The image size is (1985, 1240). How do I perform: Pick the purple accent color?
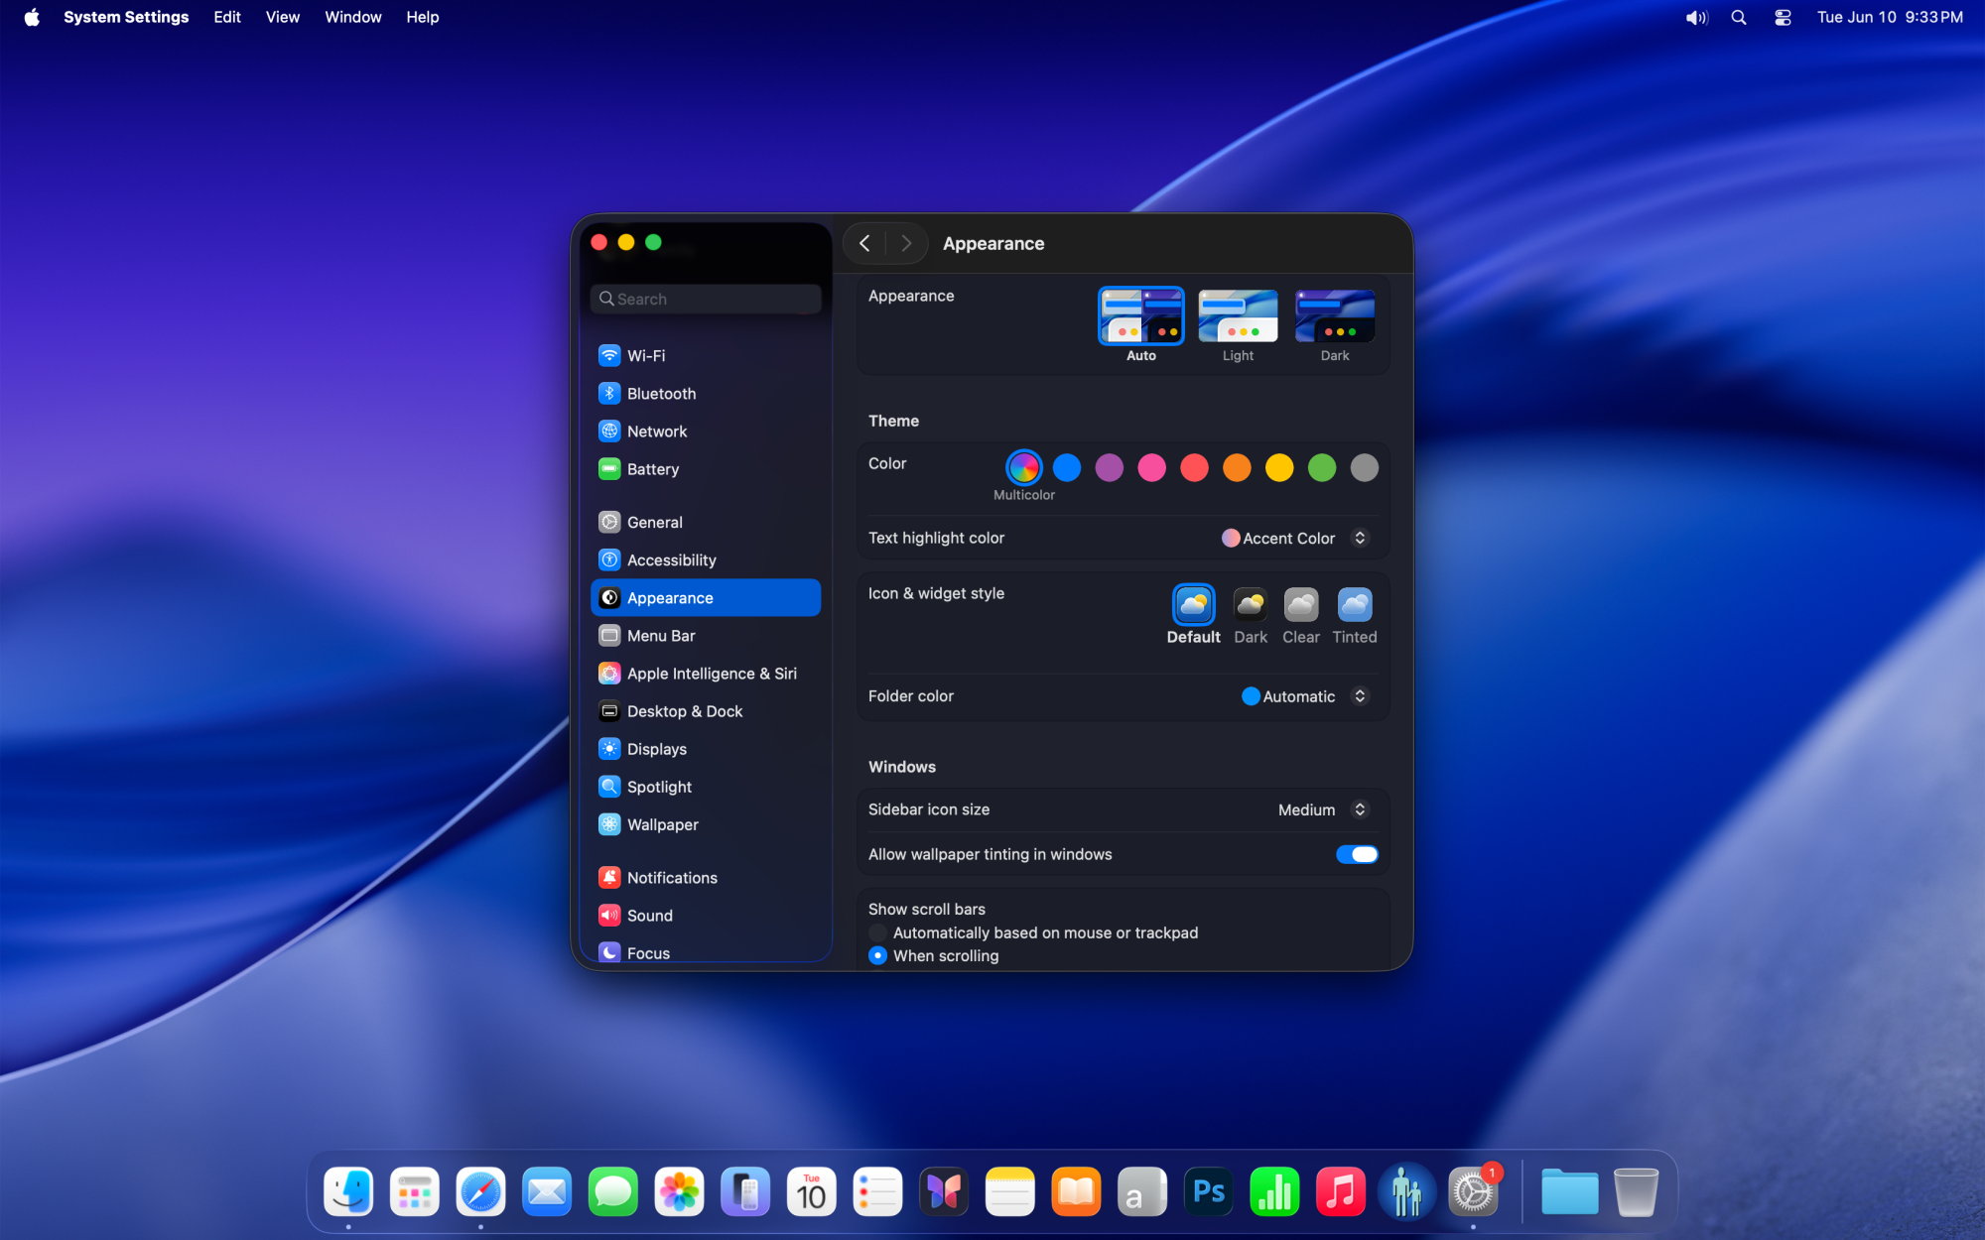coord(1110,467)
